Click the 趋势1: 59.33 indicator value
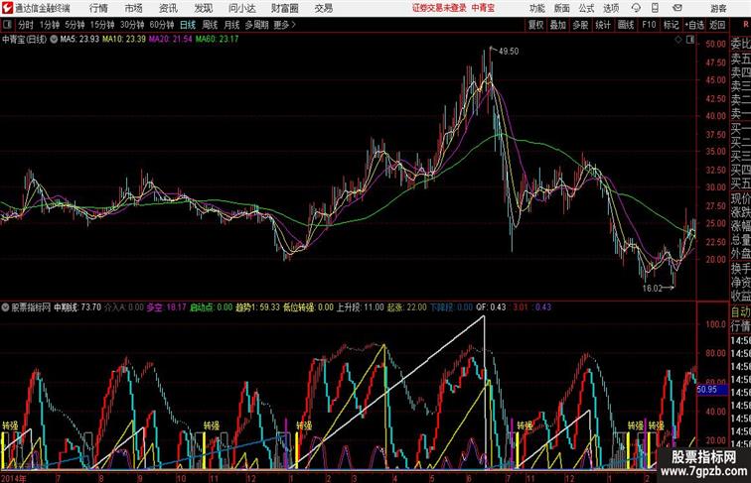 pyautogui.click(x=257, y=307)
